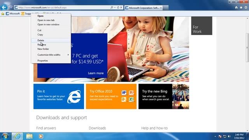
Task: Click the Downloads heading
Action: 97,128
